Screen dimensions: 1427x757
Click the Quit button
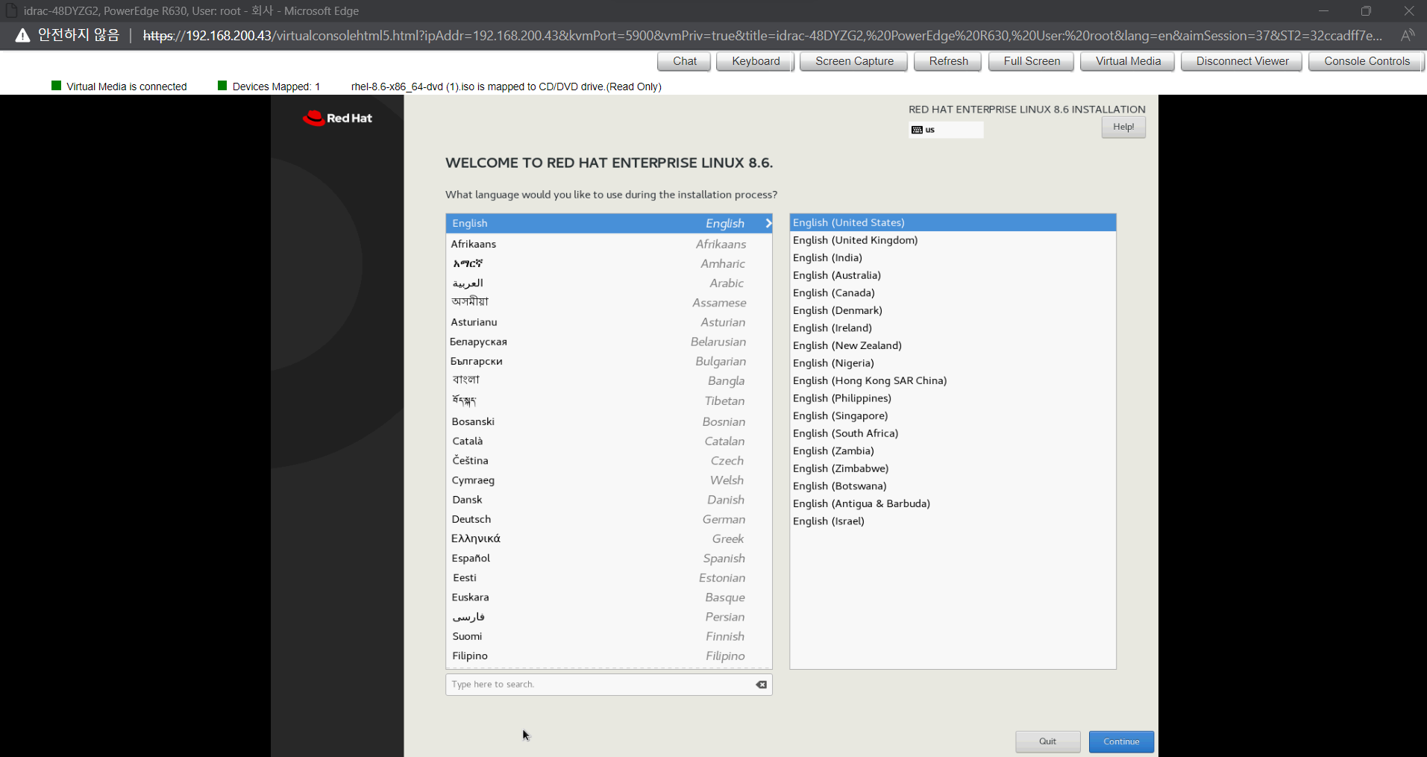1047,741
